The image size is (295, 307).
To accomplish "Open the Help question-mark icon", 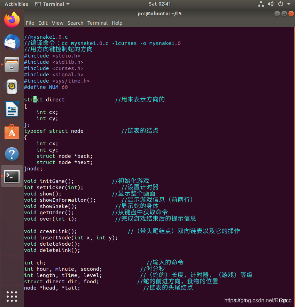I will click(12, 154).
